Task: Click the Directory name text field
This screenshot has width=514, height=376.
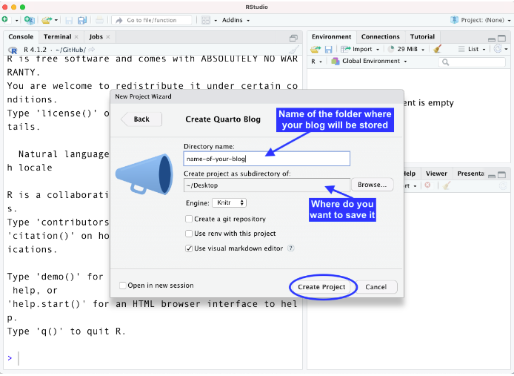Action: 266,159
